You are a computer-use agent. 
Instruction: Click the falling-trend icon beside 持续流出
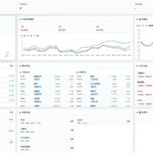tap(77, 72)
